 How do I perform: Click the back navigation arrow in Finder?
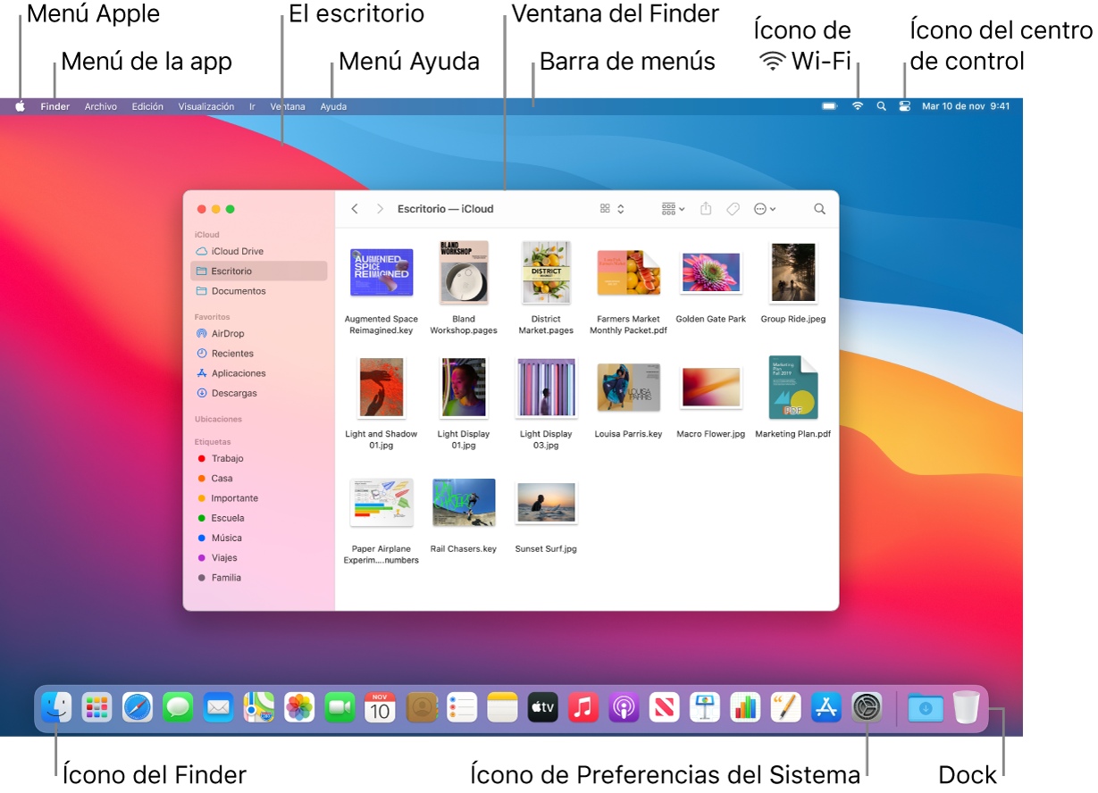click(354, 208)
